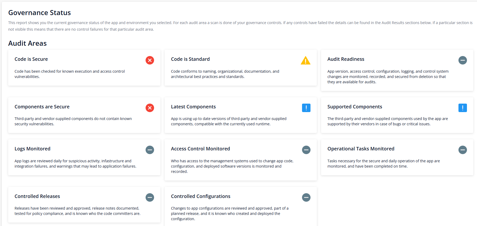Screen dimensions: 477x226
Task: Click the grey status icon on Operational Tasks Monitored
Action: pos(462,150)
